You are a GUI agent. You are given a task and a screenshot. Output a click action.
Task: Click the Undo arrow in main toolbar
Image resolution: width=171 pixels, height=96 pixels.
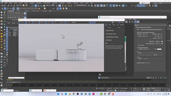pyautogui.click(x=2, y=6)
